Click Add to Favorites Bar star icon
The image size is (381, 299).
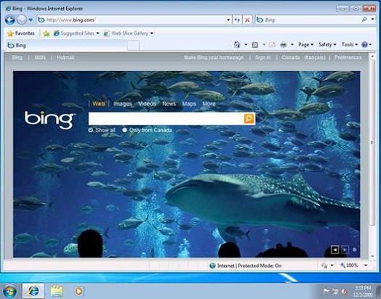pos(46,33)
